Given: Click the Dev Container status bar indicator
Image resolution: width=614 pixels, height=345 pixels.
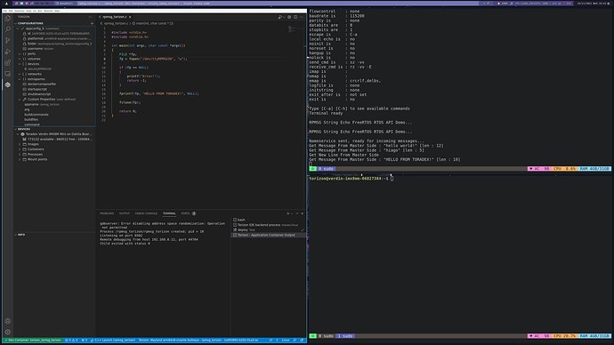Looking at the screenshot, I should point(33,341).
